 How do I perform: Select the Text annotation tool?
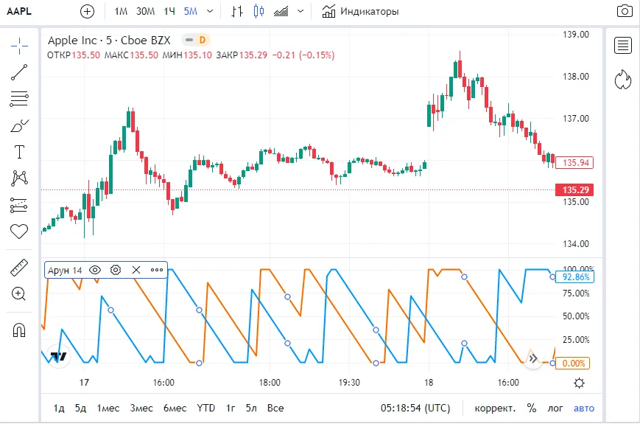(19, 152)
